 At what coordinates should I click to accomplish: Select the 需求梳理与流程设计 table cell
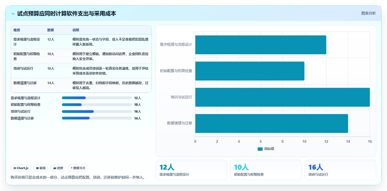coord(28,42)
